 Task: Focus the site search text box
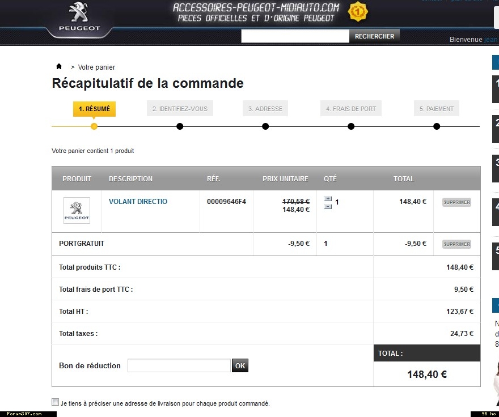coord(295,36)
